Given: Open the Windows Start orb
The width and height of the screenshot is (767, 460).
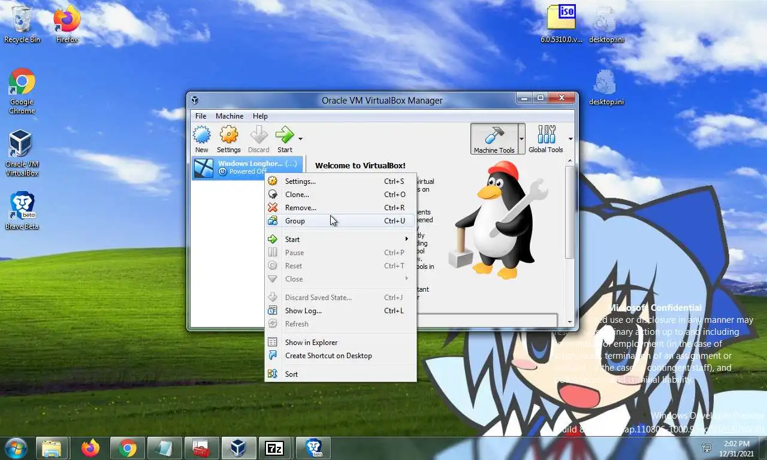Looking at the screenshot, I should pos(16,447).
